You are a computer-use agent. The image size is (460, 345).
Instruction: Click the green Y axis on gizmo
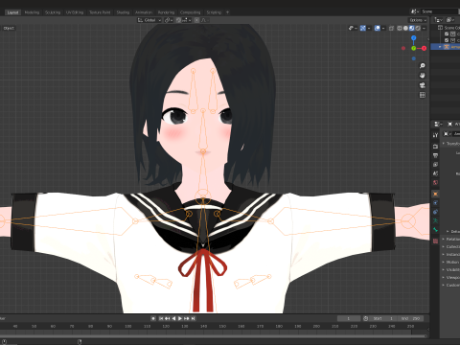414,48
